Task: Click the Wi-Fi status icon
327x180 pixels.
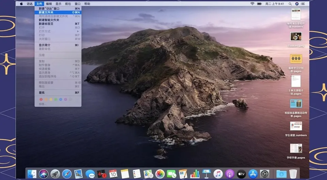Action: [x=252, y=4]
